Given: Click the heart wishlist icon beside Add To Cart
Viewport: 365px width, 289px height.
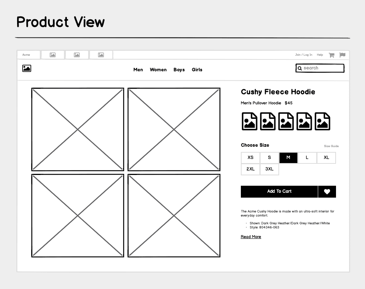Looking at the screenshot, I should 327,191.
